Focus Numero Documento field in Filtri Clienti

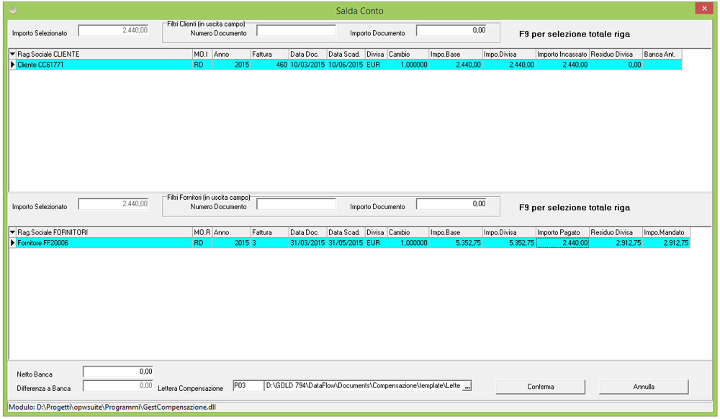pyautogui.click(x=296, y=31)
